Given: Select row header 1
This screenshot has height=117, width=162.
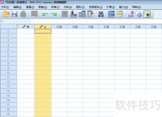Looking at the screenshot, I should pos(8,31).
